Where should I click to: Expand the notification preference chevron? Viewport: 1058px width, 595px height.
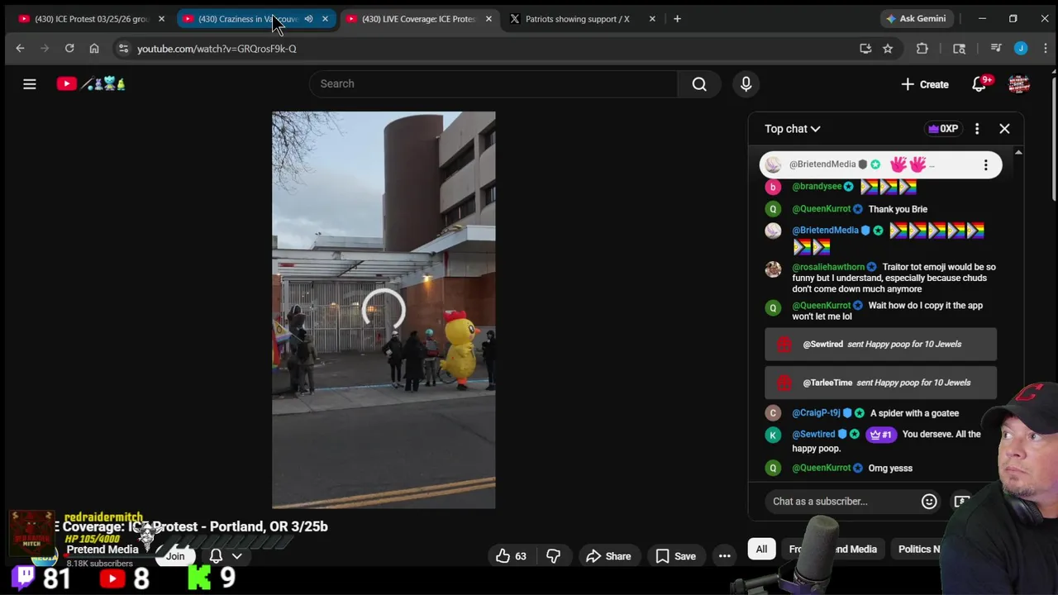coord(236,556)
